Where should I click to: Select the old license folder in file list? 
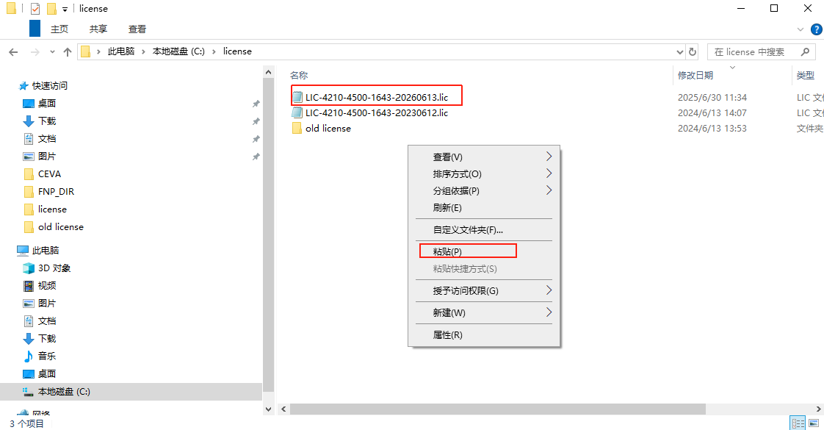[x=328, y=128]
